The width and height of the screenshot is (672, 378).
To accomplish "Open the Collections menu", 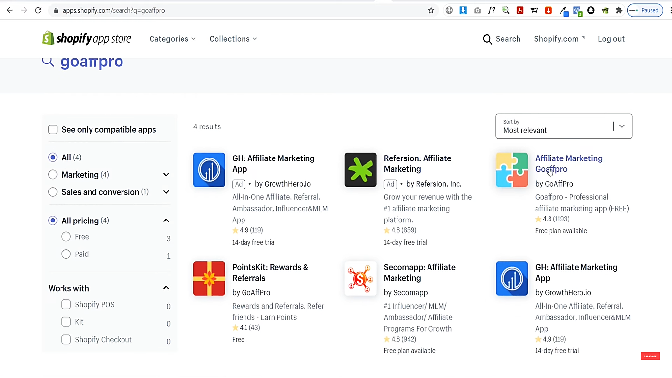I will pyautogui.click(x=233, y=39).
